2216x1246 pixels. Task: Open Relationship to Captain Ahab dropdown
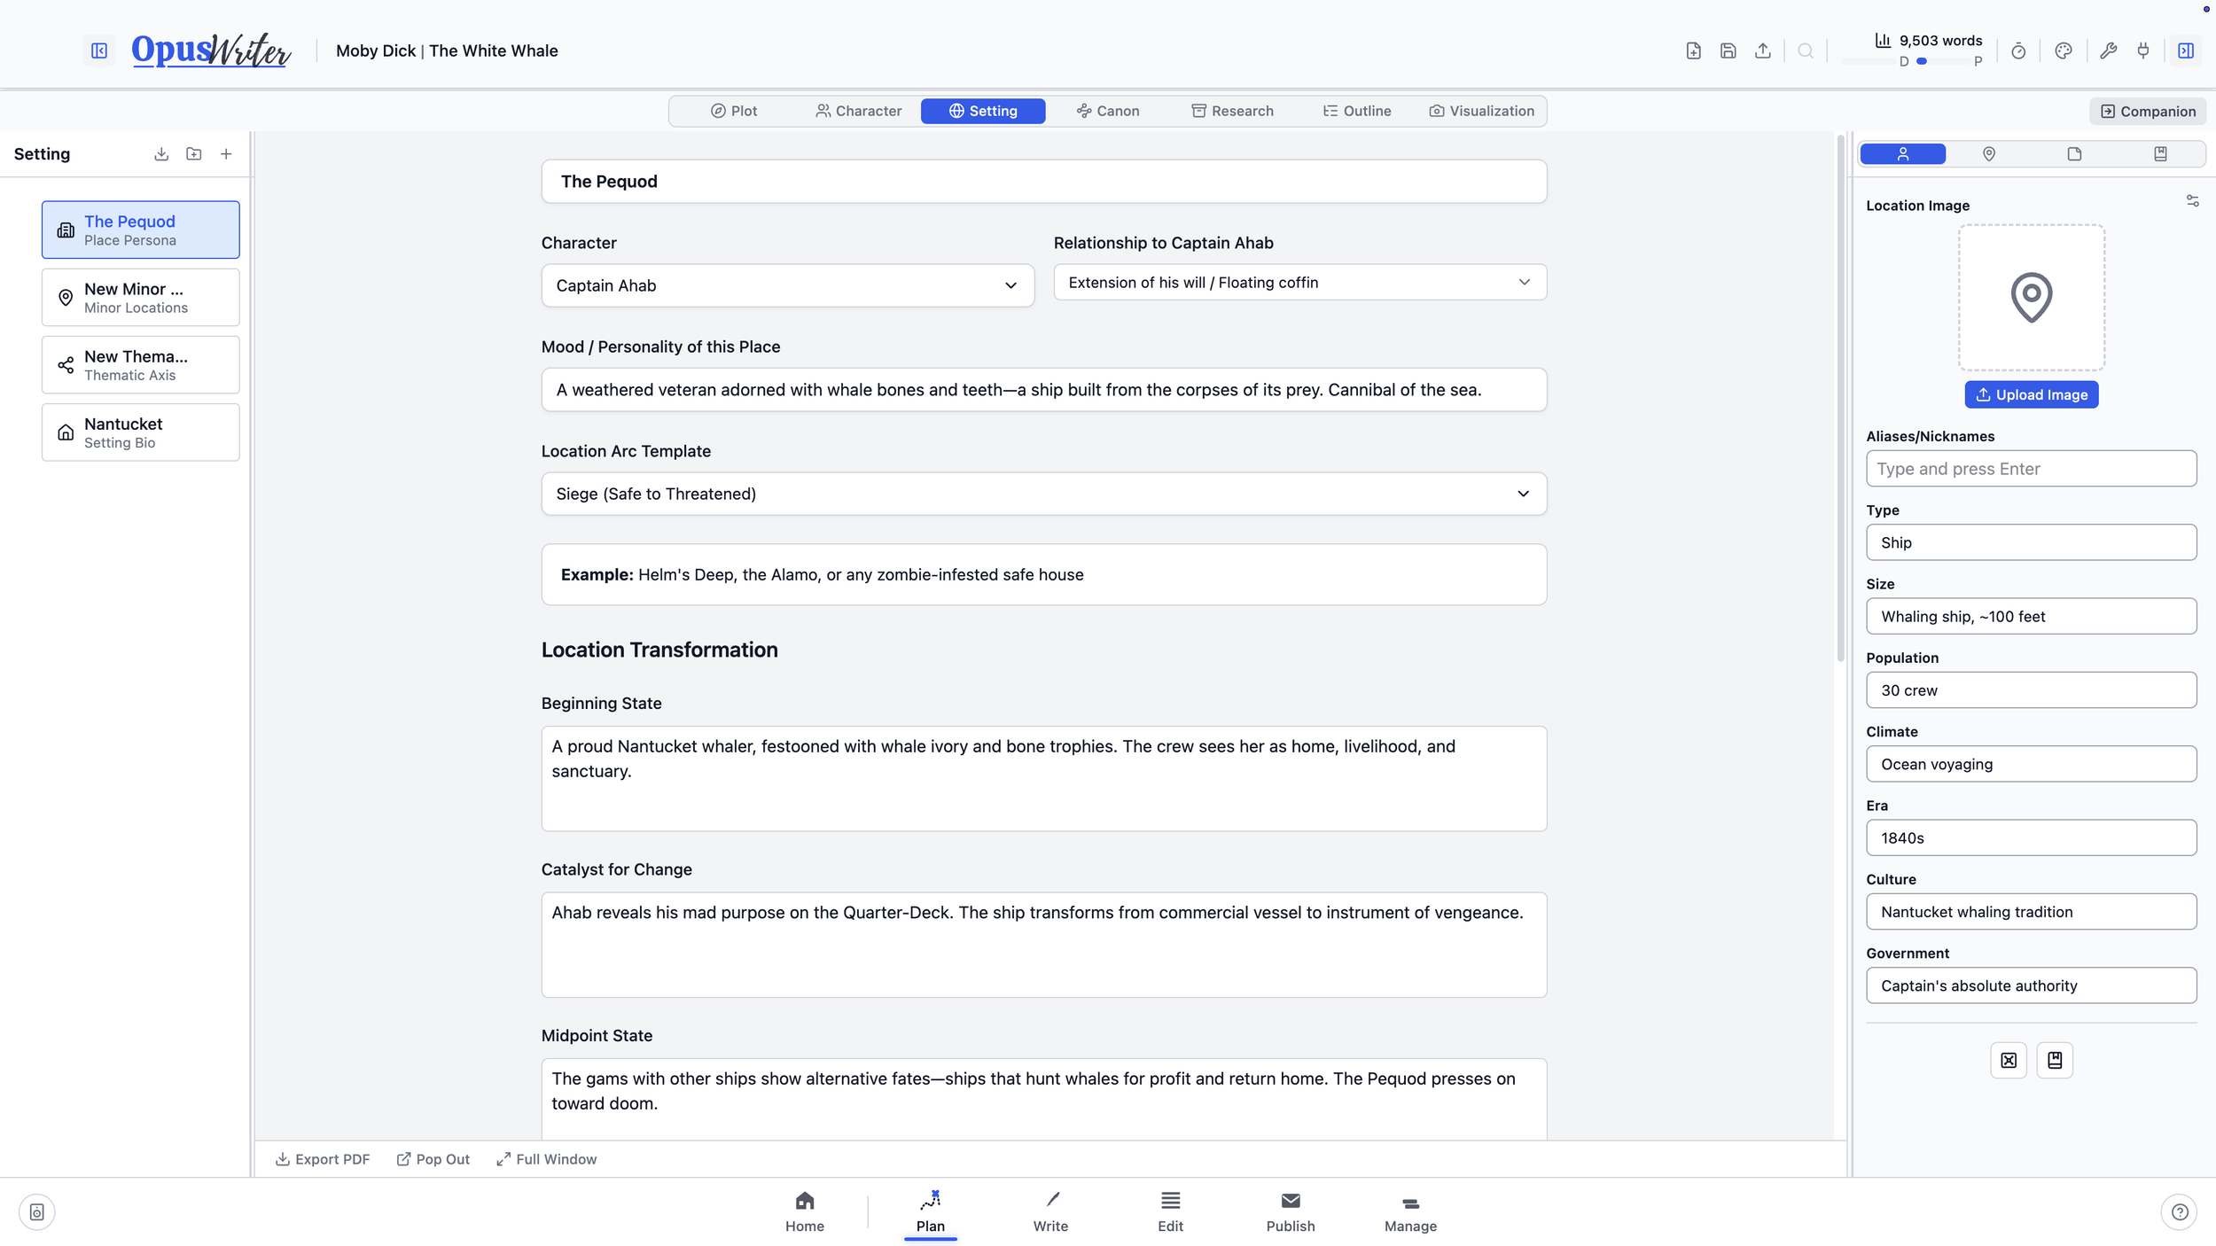pos(1299,282)
